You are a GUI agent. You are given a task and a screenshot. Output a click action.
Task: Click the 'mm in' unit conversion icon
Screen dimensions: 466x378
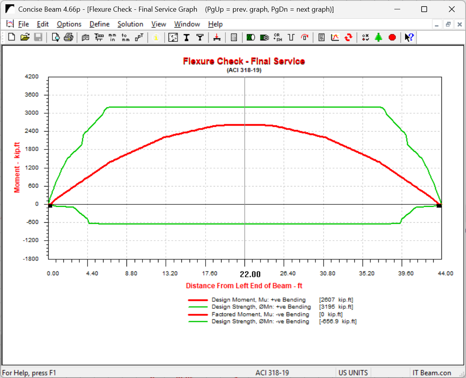pyautogui.click(x=112, y=37)
